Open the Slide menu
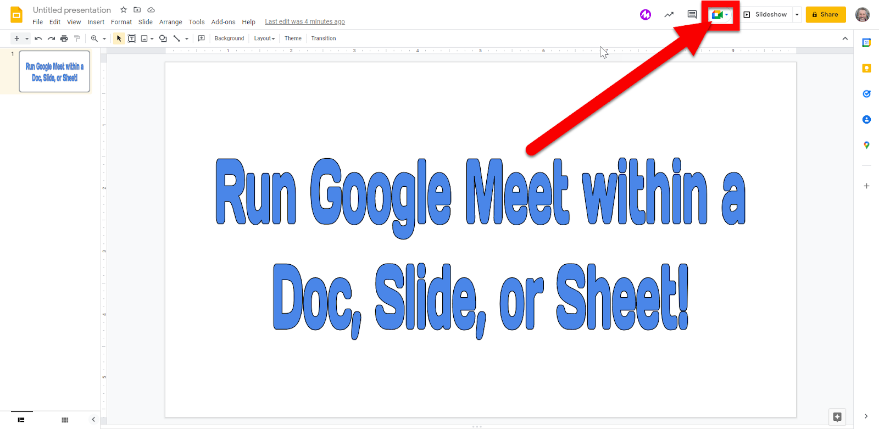The image size is (879, 429). tap(146, 22)
